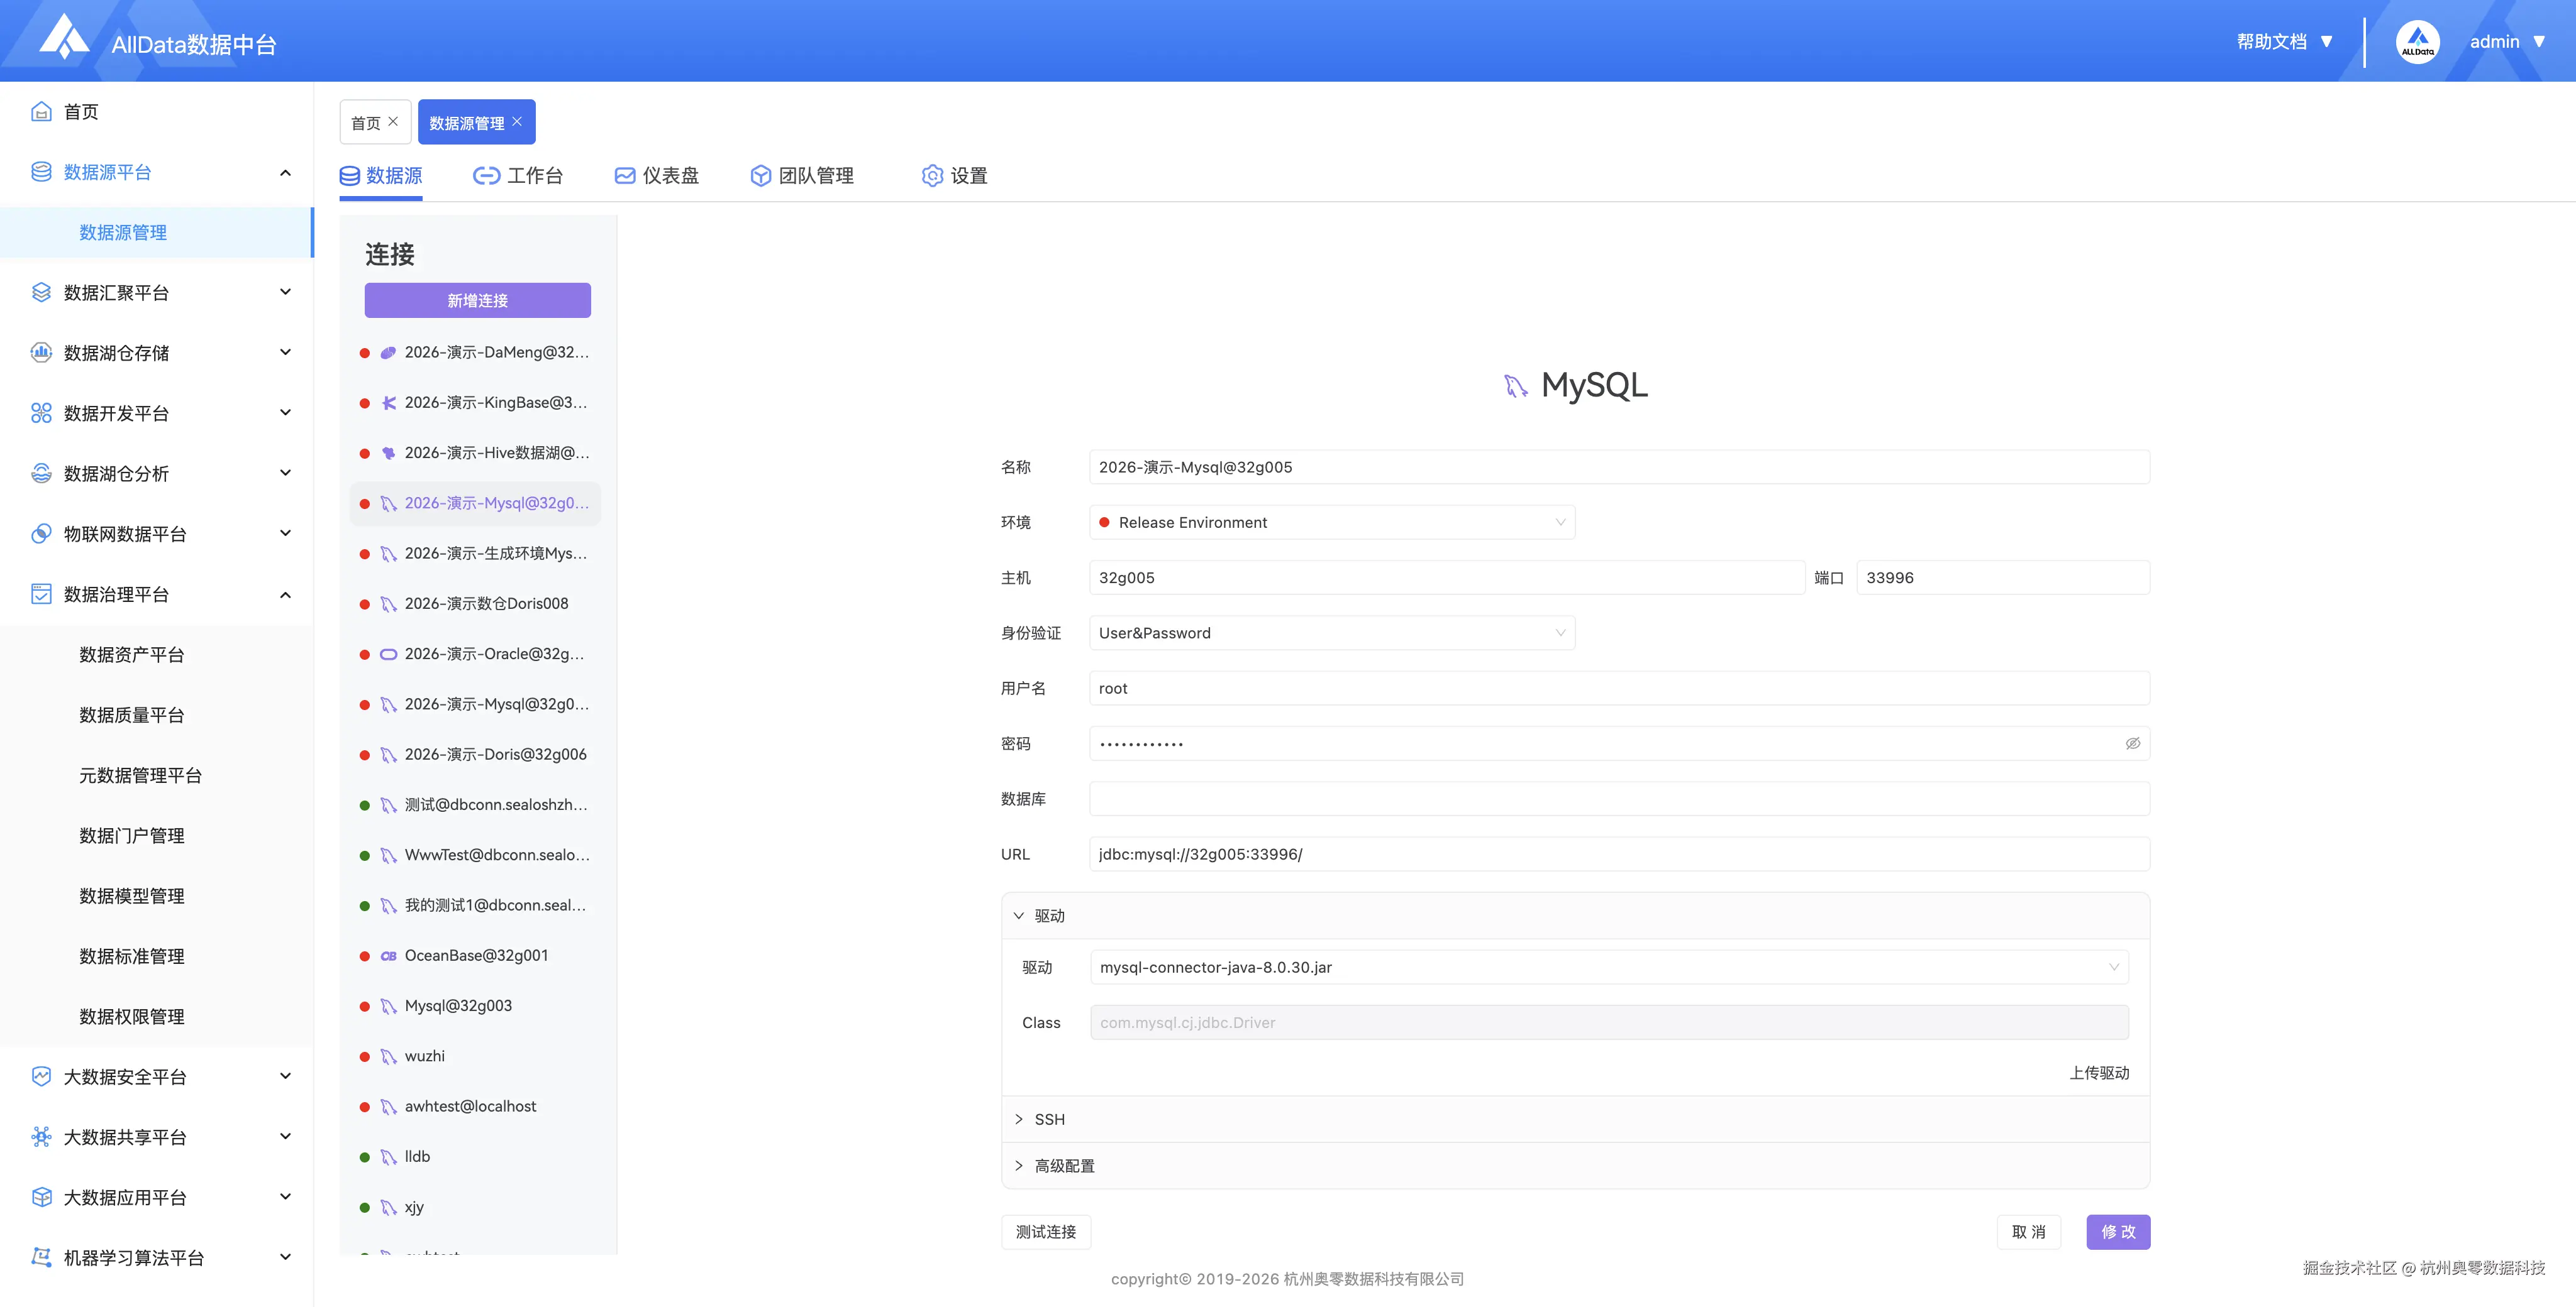Open the 身份验证 User&Password dropdown

[1332, 633]
